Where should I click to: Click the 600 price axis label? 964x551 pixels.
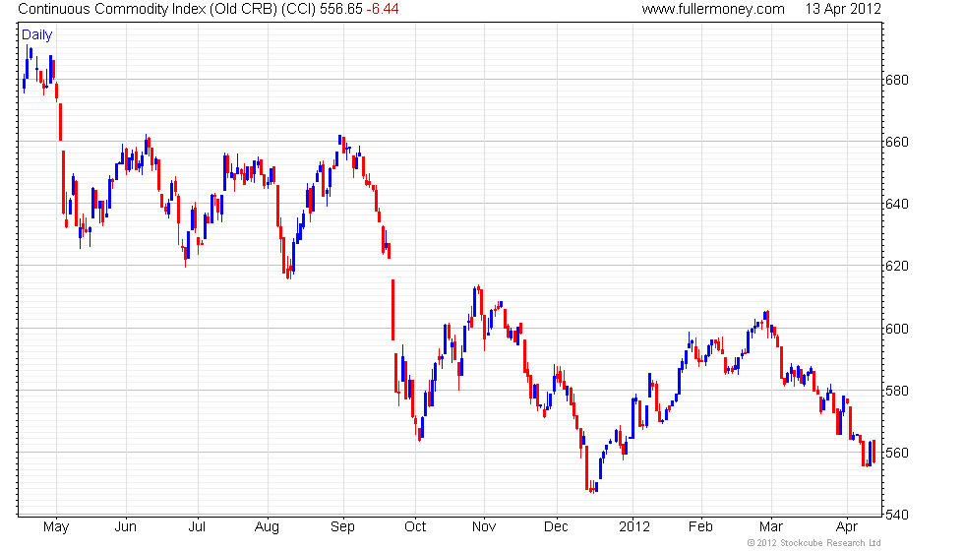896,329
